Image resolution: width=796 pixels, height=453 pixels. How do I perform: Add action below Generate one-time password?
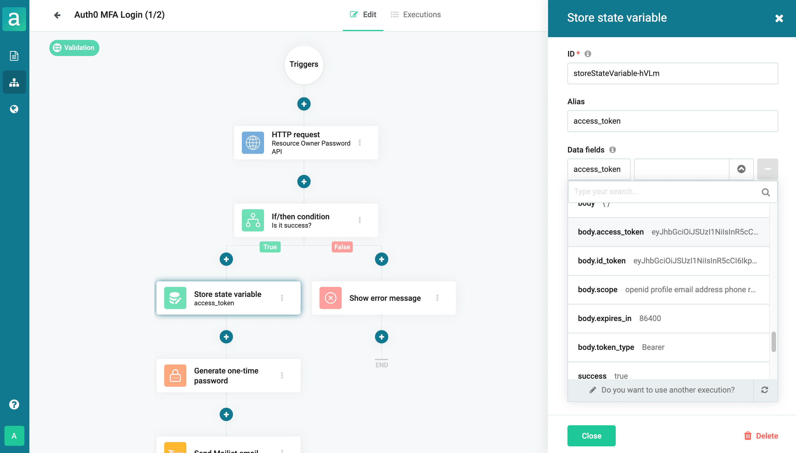pyautogui.click(x=226, y=414)
